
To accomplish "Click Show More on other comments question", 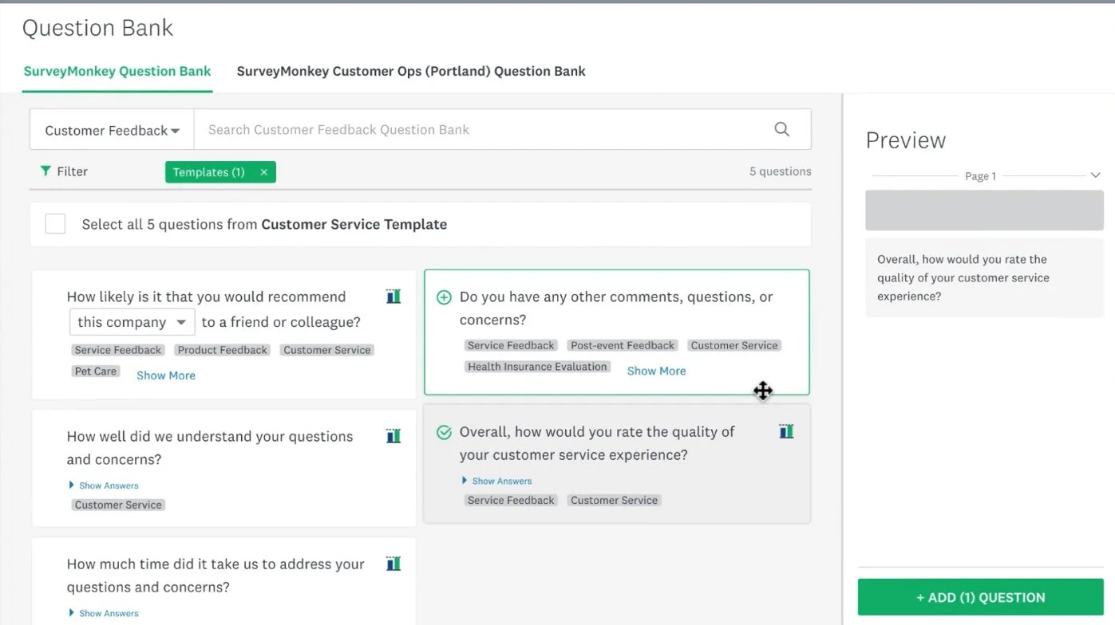I will click(x=656, y=371).
